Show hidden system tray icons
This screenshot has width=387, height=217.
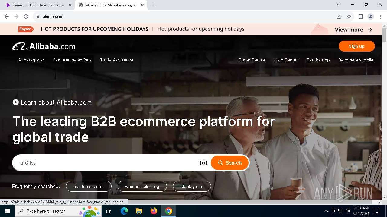pyautogui.click(x=326, y=211)
